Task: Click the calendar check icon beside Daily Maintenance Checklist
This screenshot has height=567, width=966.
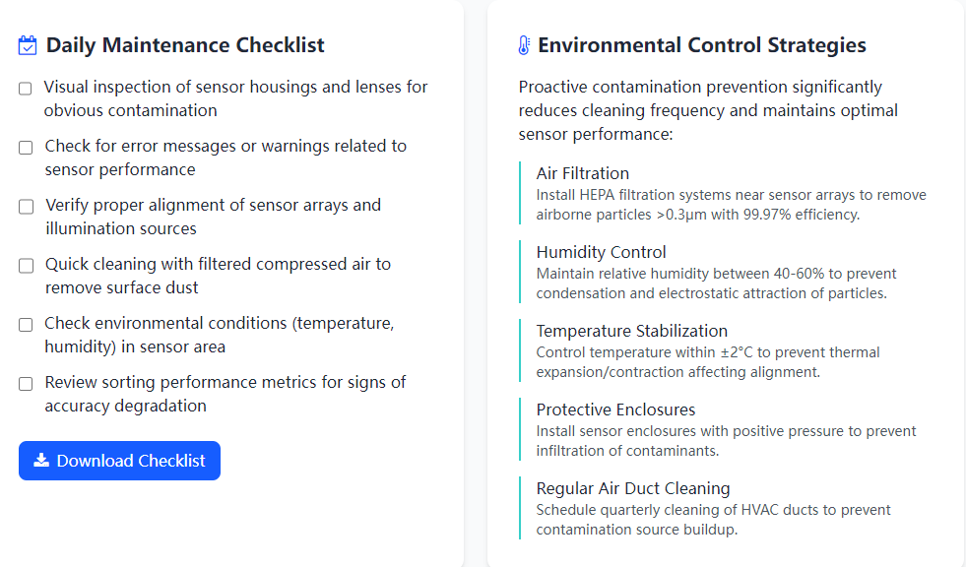Action: coord(28,45)
